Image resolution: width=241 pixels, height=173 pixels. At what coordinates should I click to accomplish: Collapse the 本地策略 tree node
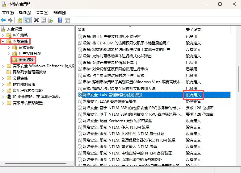3,41
